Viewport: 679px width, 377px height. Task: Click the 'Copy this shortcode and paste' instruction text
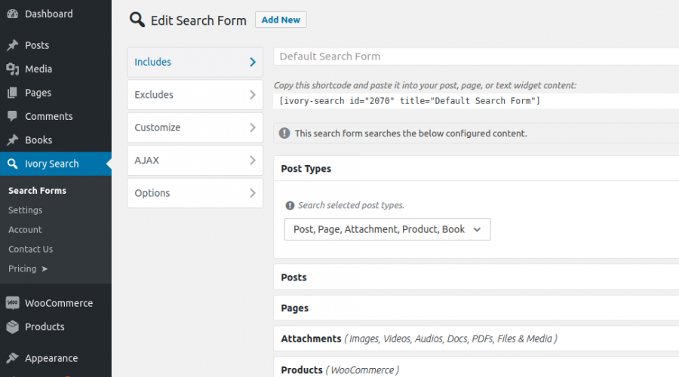[425, 85]
